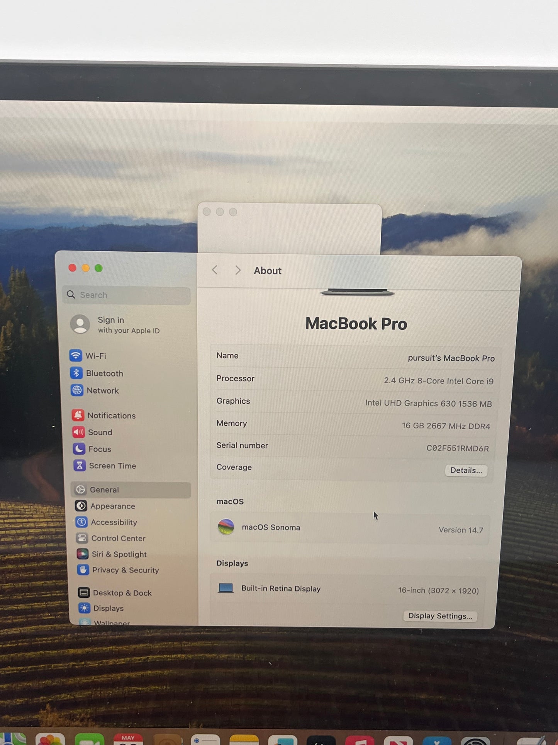Click the About title in toolbar
Image resolution: width=558 pixels, height=745 pixels.
click(x=268, y=271)
